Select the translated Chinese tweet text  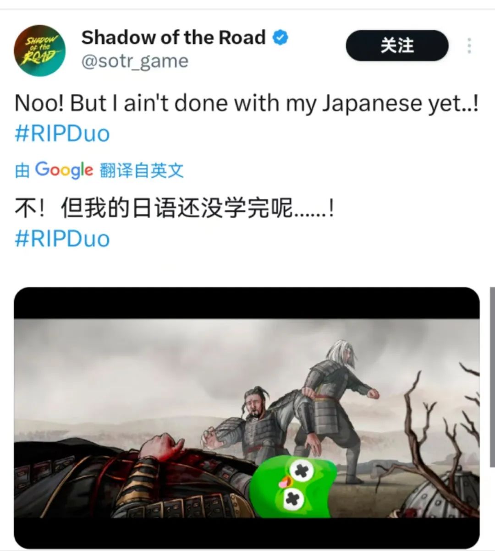click(175, 209)
